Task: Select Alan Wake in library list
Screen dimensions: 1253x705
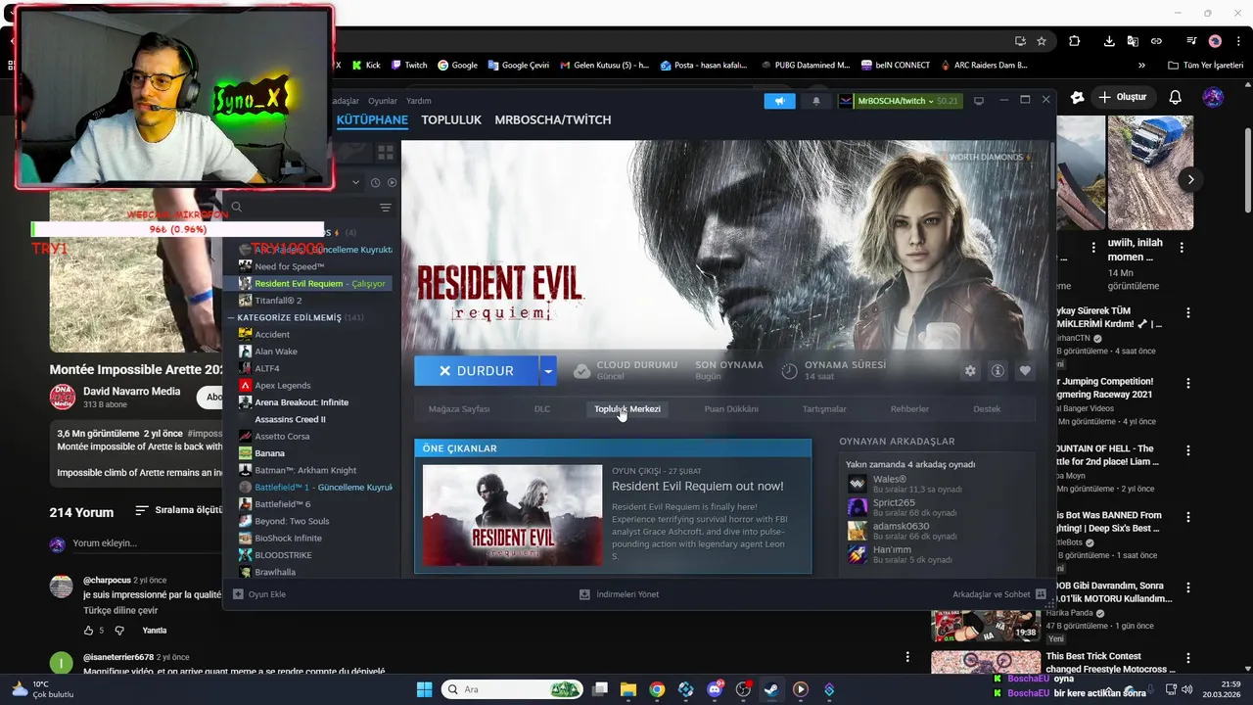Action: pyautogui.click(x=276, y=352)
